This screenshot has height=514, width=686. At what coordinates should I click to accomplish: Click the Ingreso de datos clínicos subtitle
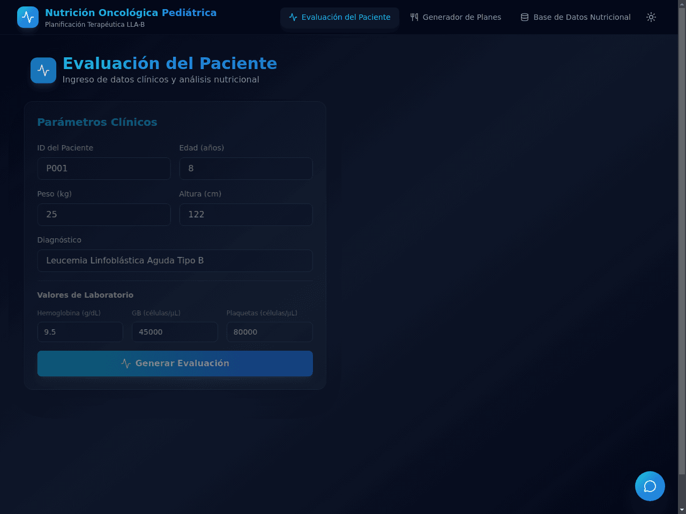161,80
